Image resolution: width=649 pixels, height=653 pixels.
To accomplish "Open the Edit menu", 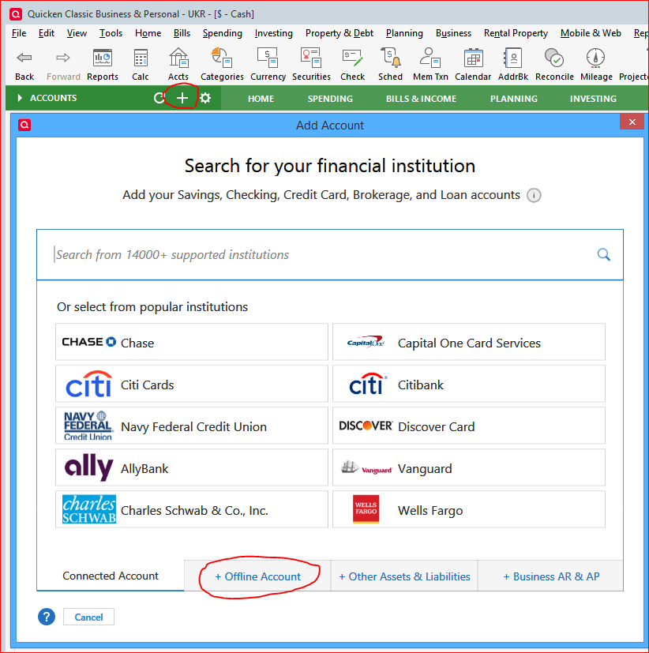I will (x=47, y=33).
